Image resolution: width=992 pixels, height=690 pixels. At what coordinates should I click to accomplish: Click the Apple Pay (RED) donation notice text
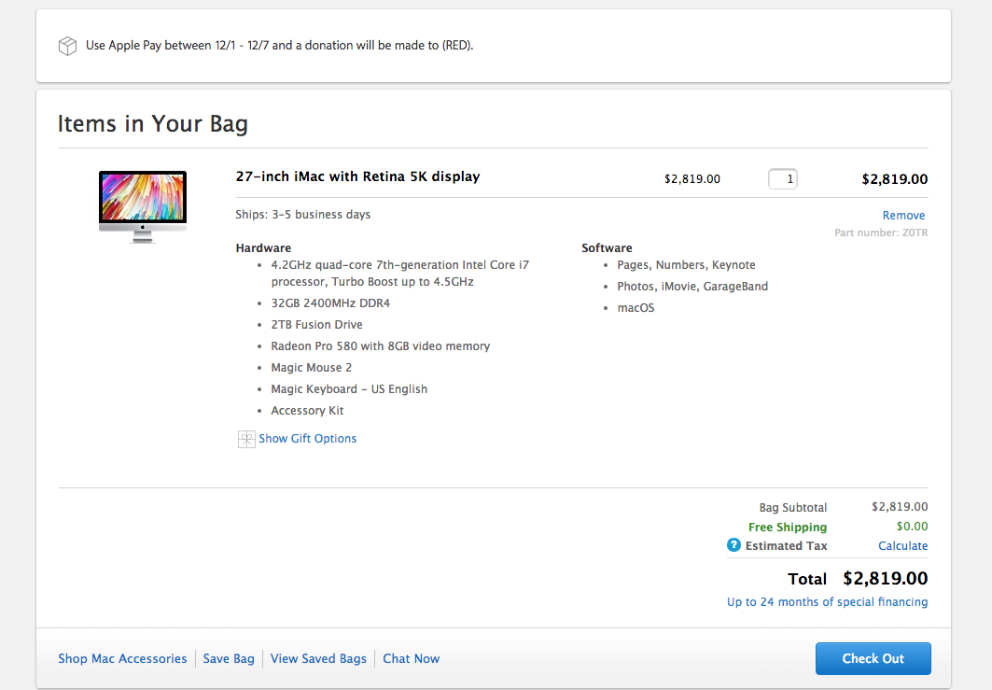[280, 46]
